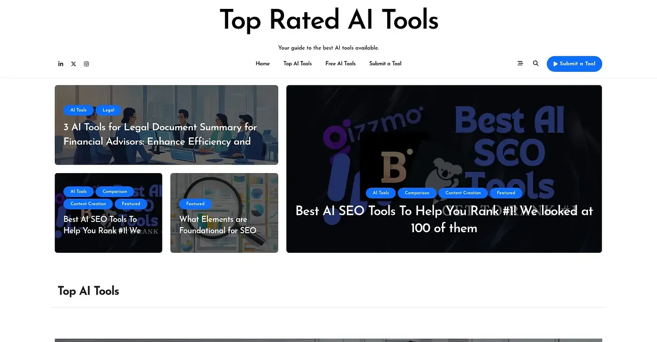This screenshot has width=657, height=342.
Task: Click Comparison tag on small SEO card
Action: coord(115,191)
